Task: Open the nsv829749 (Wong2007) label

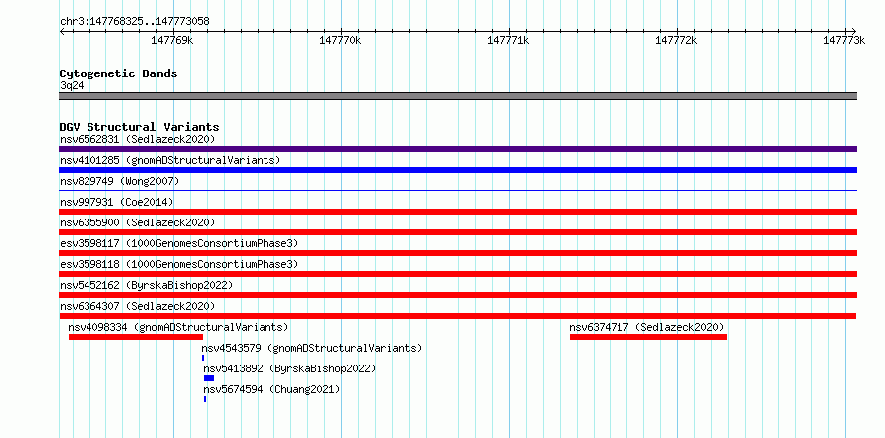Action: tap(119, 181)
